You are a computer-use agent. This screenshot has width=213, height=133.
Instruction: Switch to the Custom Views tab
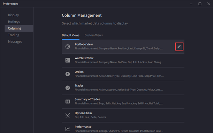pyautogui.click(x=93, y=35)
